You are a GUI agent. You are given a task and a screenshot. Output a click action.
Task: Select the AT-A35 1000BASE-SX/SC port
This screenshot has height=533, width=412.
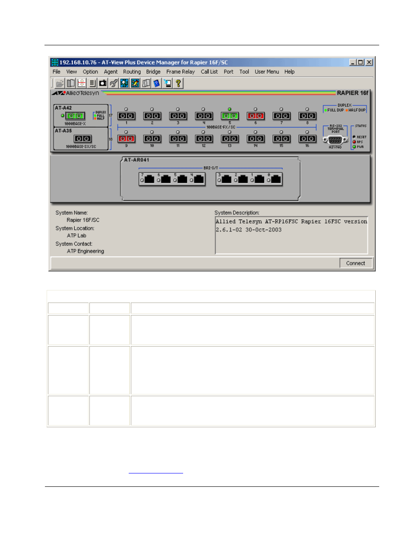click(x=82, y=139)
